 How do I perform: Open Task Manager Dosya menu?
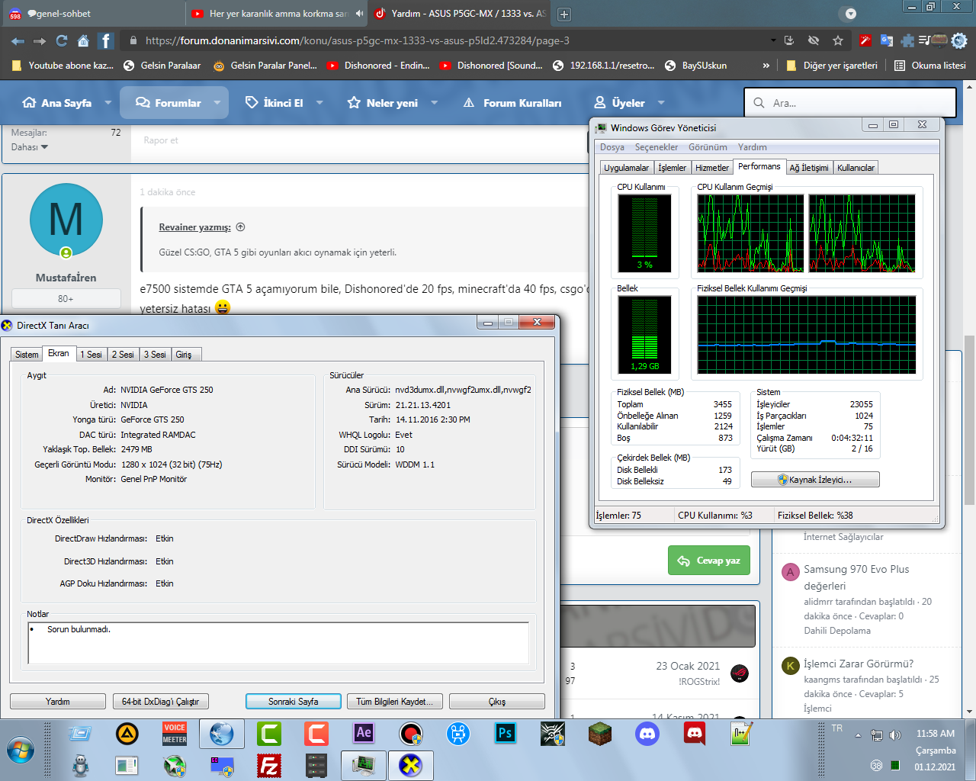click(x=612, y=147)
